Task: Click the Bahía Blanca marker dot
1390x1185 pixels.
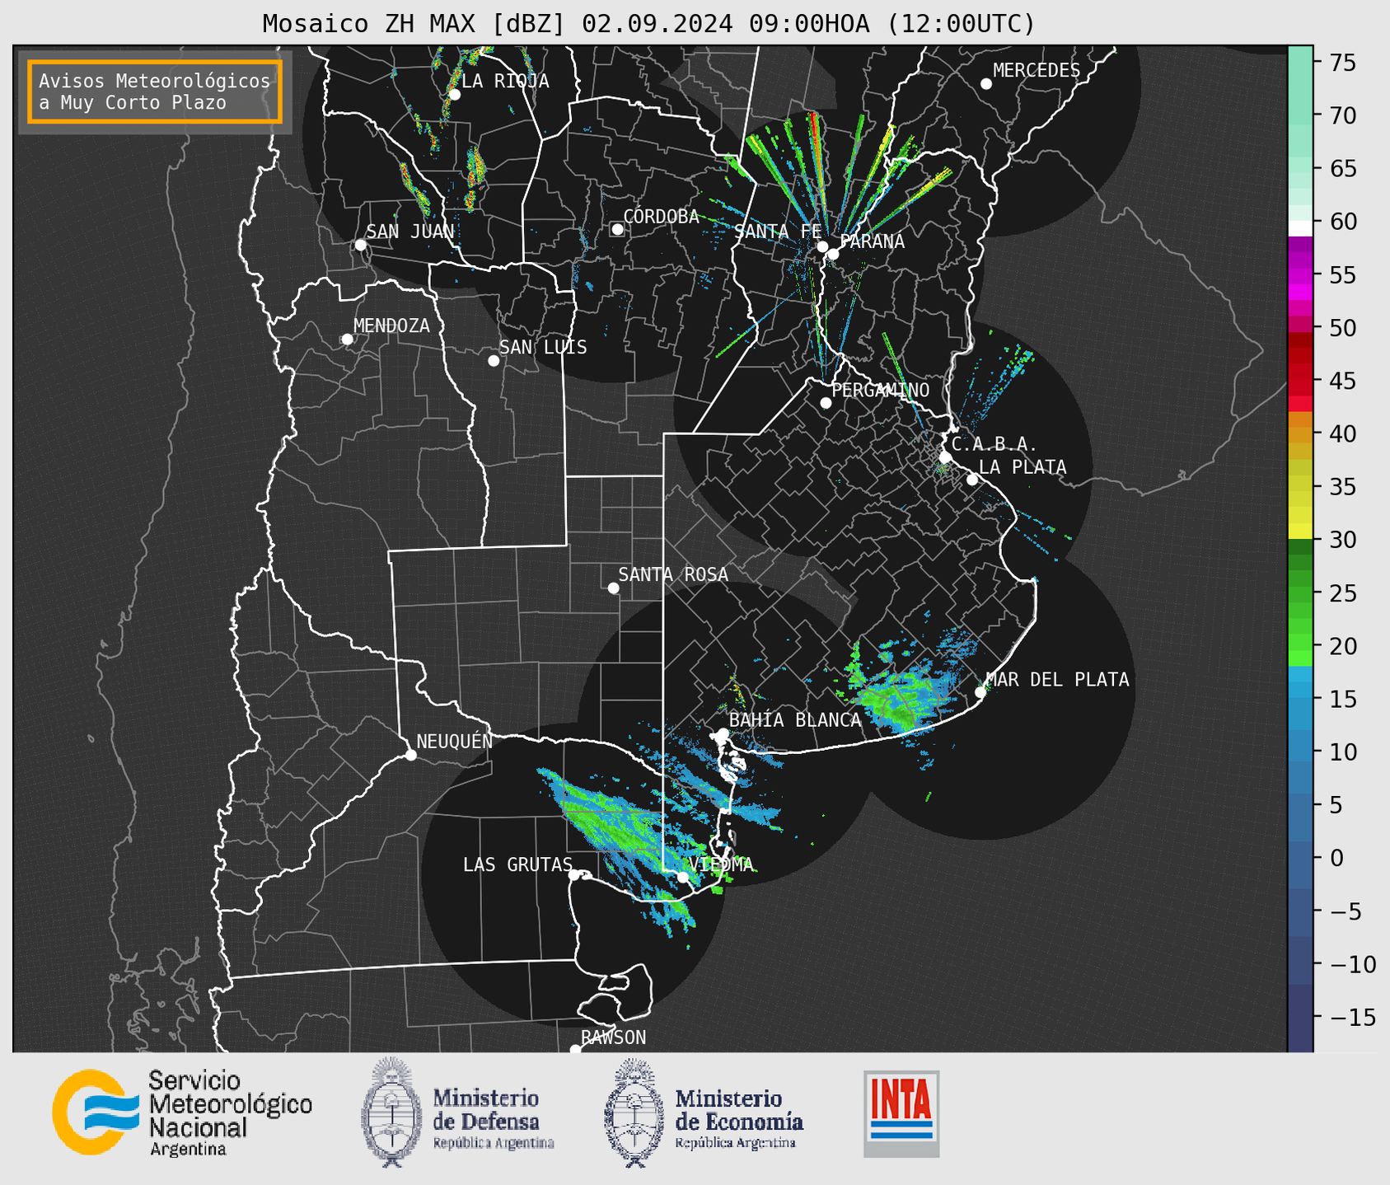Action: 723,733
